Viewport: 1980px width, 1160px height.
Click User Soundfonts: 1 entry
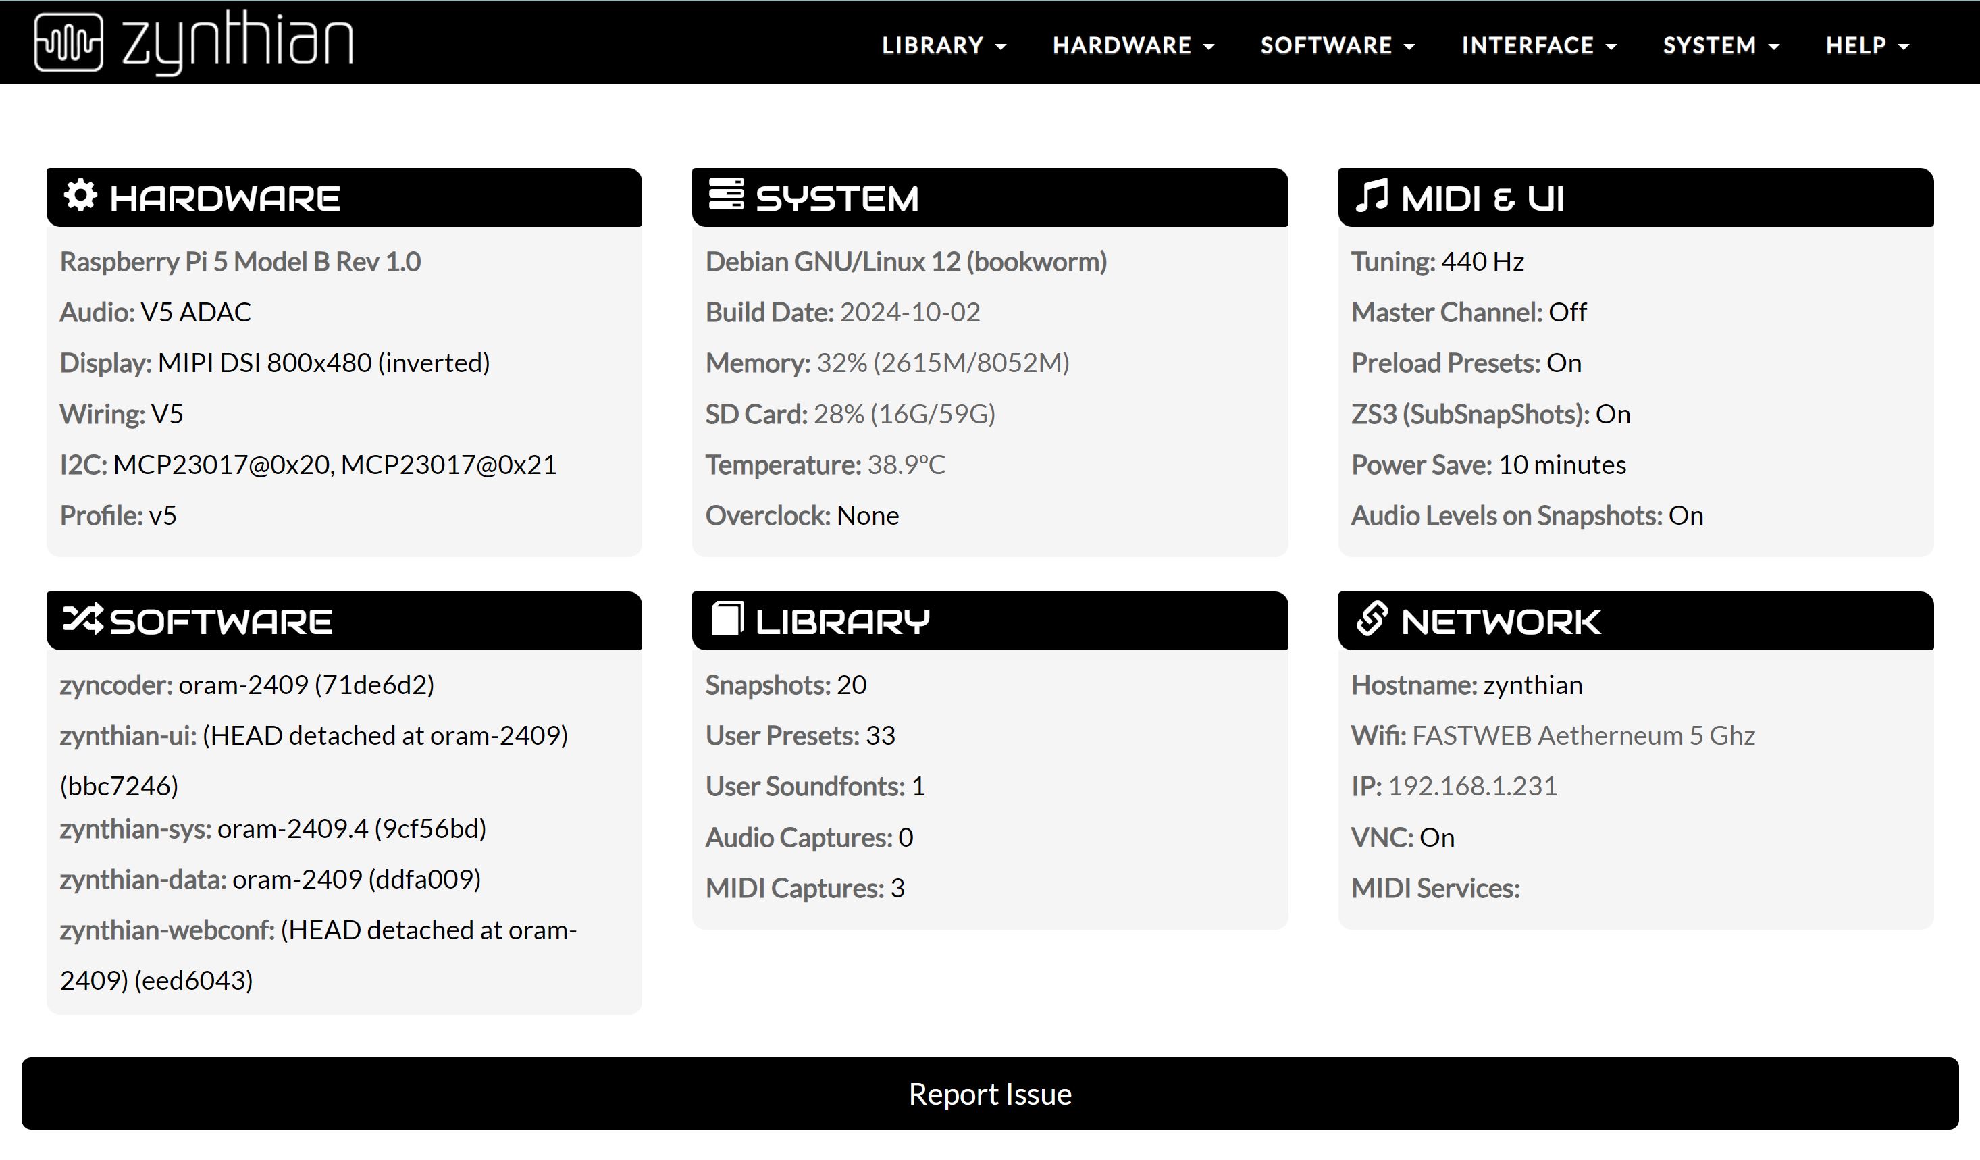816,786
